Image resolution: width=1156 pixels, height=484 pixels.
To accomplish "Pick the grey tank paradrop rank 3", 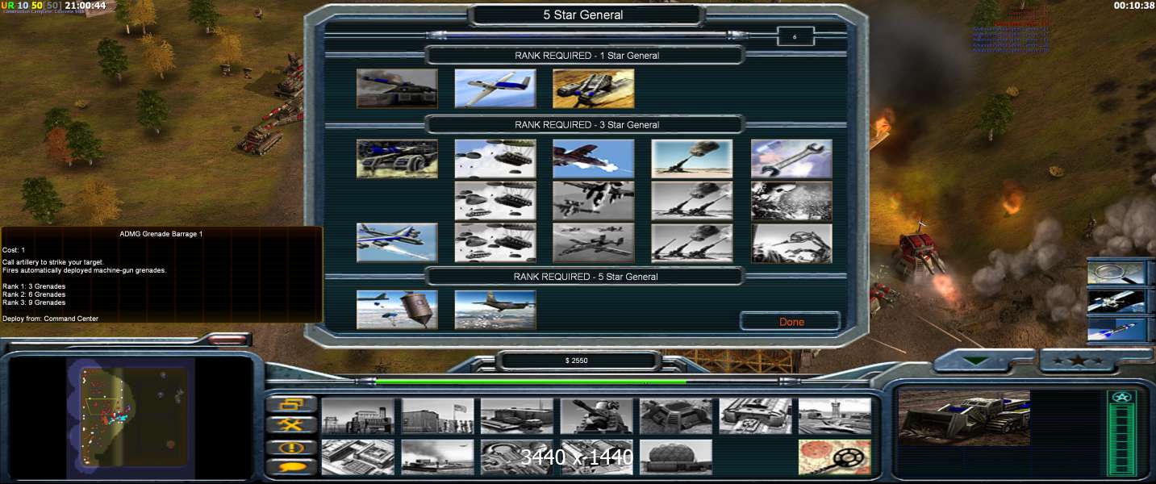I will pyautogui.click(x=495, y=243).
